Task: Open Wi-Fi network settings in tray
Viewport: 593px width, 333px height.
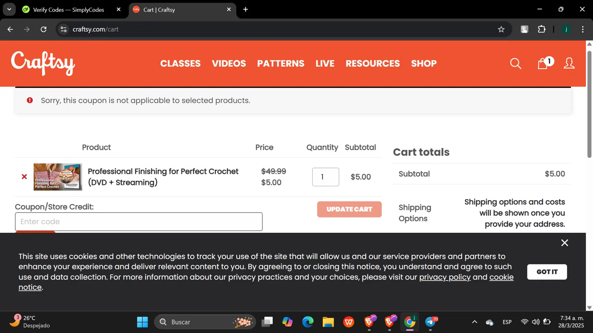Action: point(524,322)
